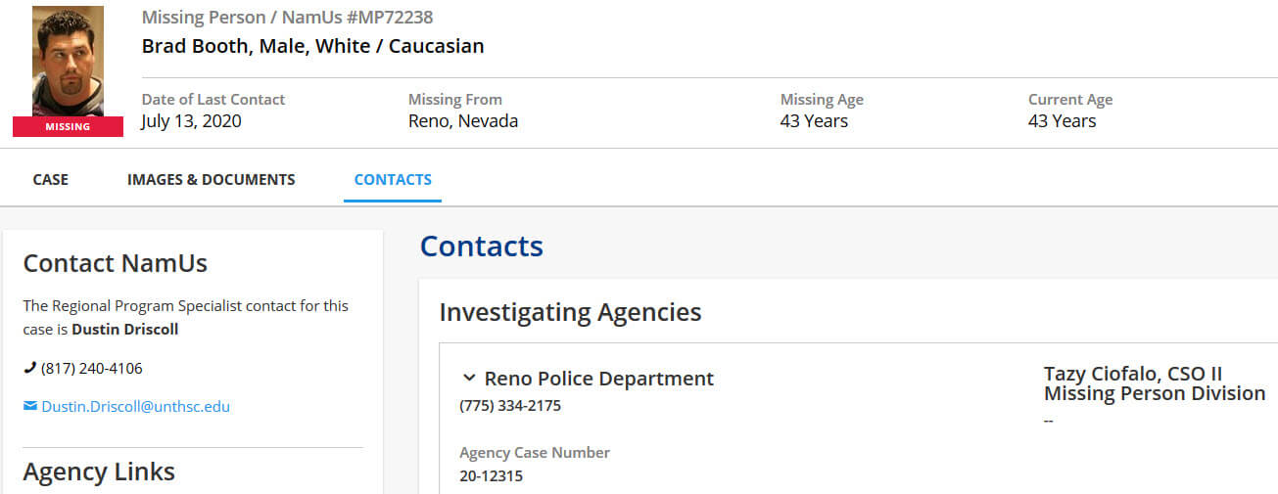Switch to the Images & Documents tab

(212, 179)
